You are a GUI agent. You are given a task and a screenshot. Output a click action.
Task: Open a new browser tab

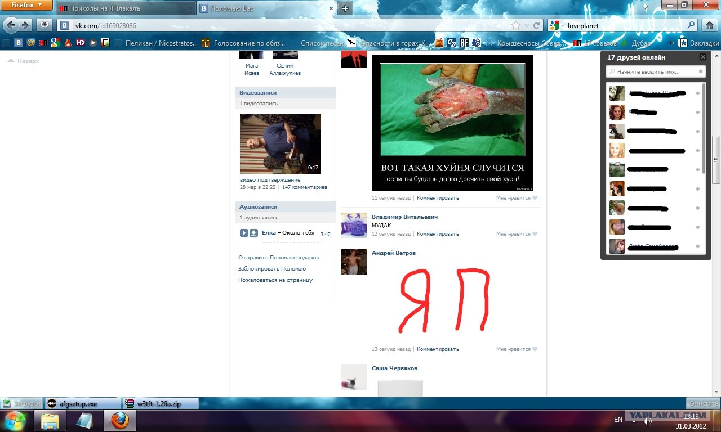(x=345, y=8)
